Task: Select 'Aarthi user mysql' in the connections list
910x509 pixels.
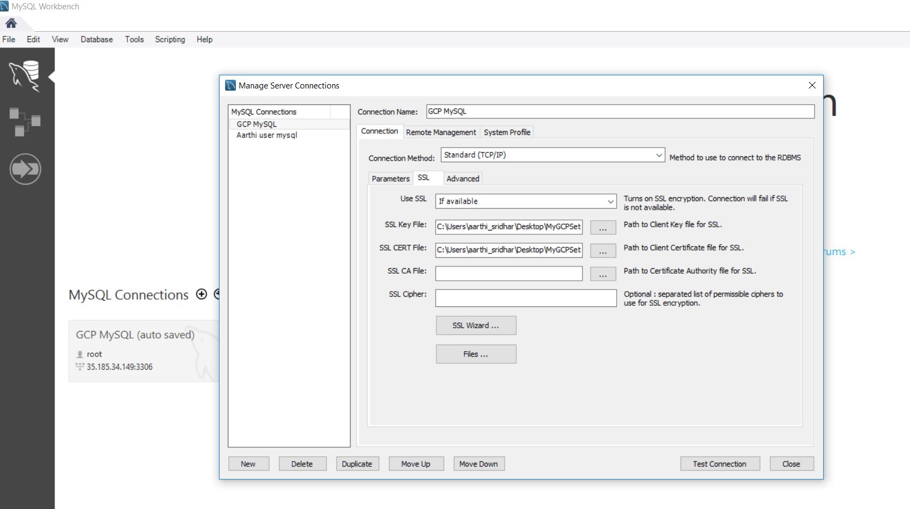Action: (x=267, y=135)
